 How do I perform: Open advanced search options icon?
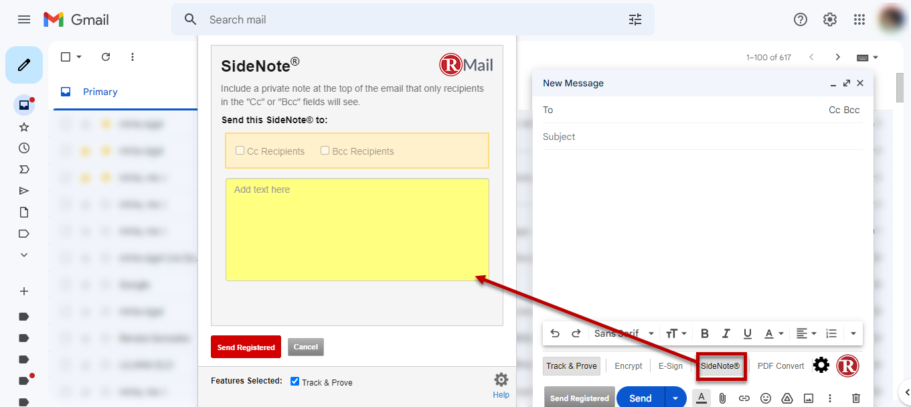point(635,19)
